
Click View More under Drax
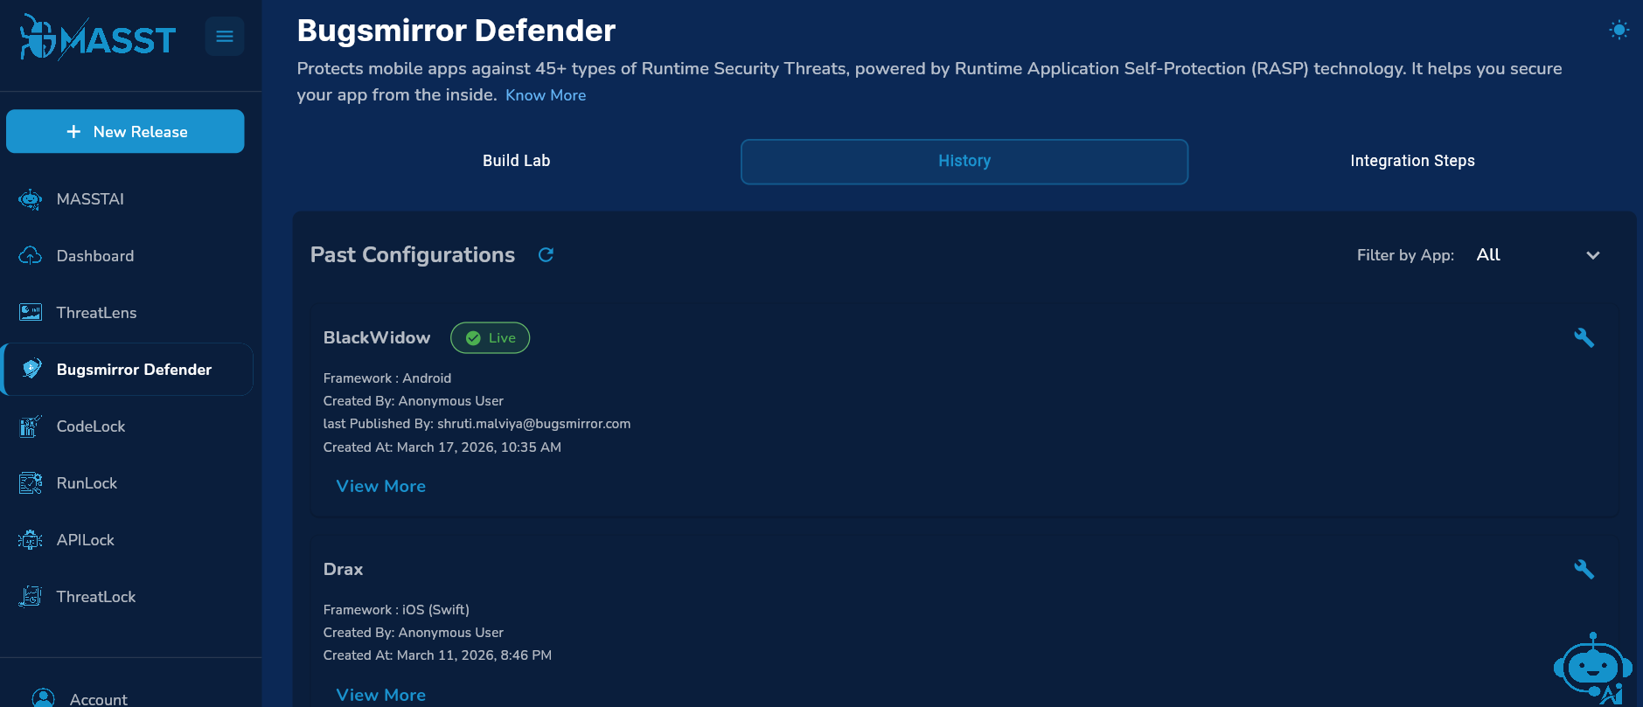(x=381, y=695)
